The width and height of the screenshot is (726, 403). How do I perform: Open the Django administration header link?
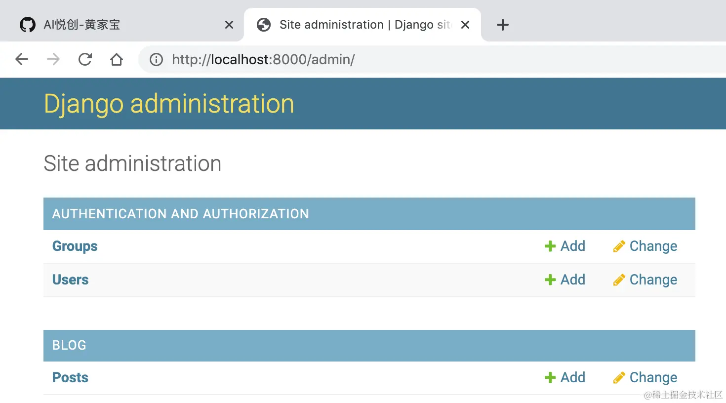coord(169,104)
